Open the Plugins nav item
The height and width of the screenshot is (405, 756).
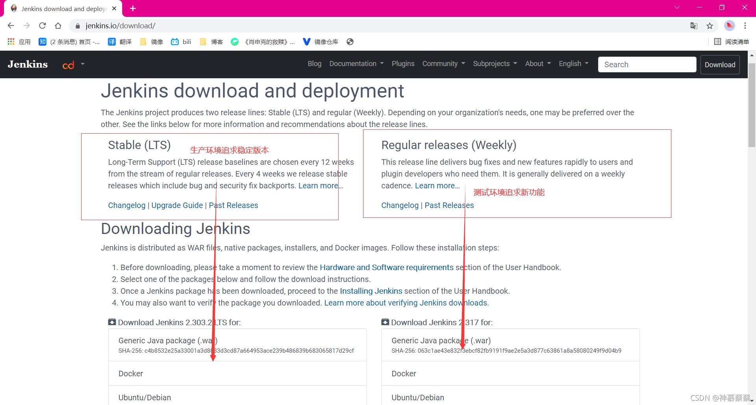[x=403, y=64]
